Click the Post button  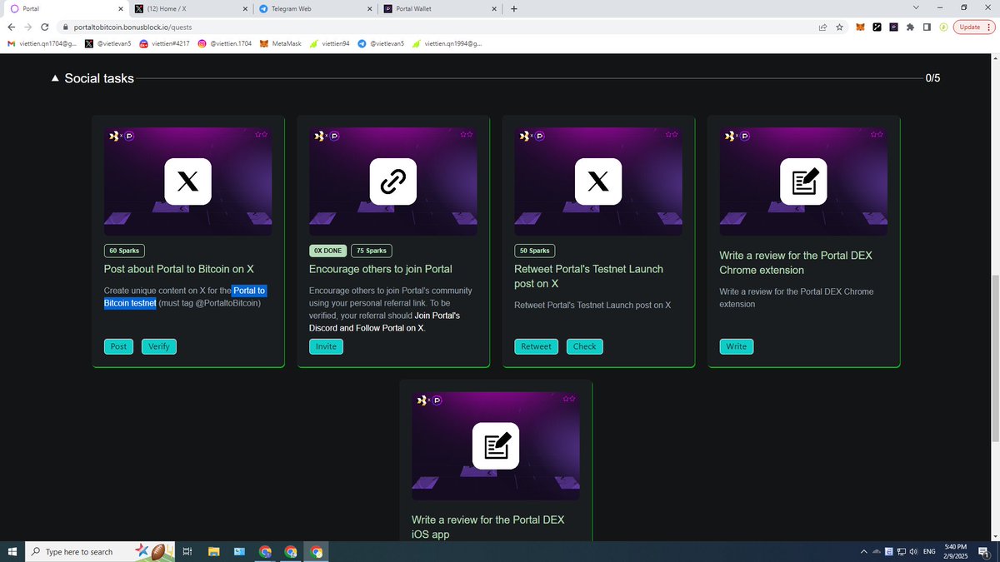click(x=119, y=346)
